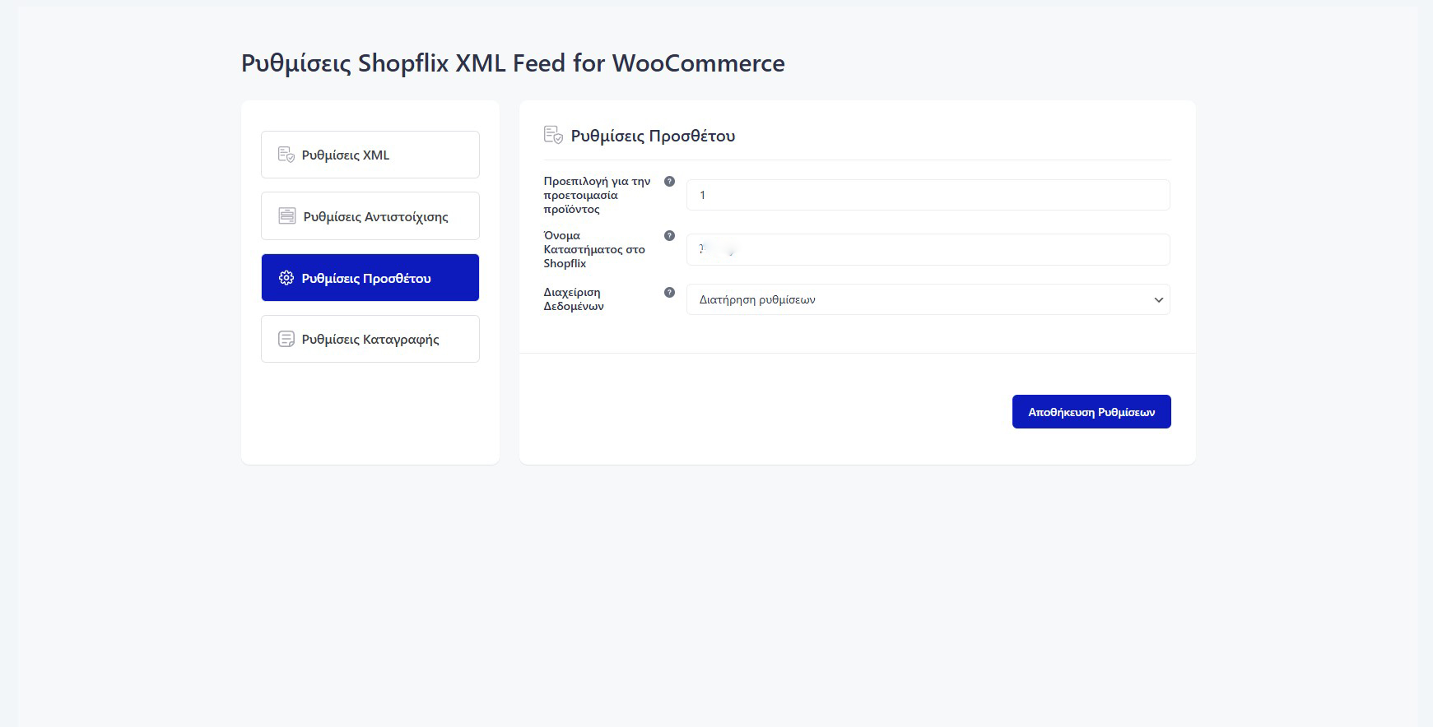Select the active Ρυθμίσεις Προσθέτου tab

click(370, 278)
